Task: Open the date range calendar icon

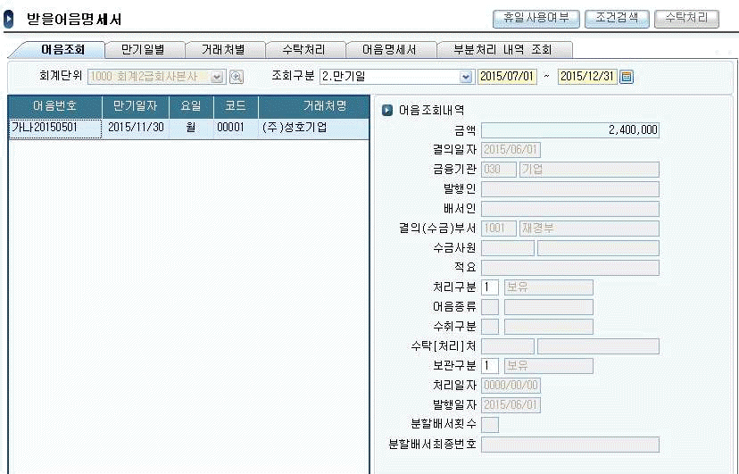Action: point(627,77)
